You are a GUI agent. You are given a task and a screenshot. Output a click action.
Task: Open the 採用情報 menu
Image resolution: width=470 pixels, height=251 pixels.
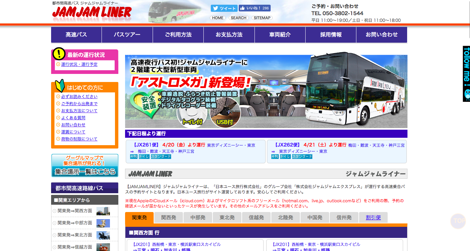click(x=331, y=35)
